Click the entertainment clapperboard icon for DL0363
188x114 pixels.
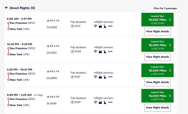coord(100,52)
